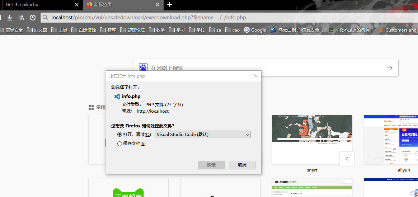The height and width of the screenshot is (197, 418).
Task: Click the S badge on snert tile
Action: click(x=347, y=159)
